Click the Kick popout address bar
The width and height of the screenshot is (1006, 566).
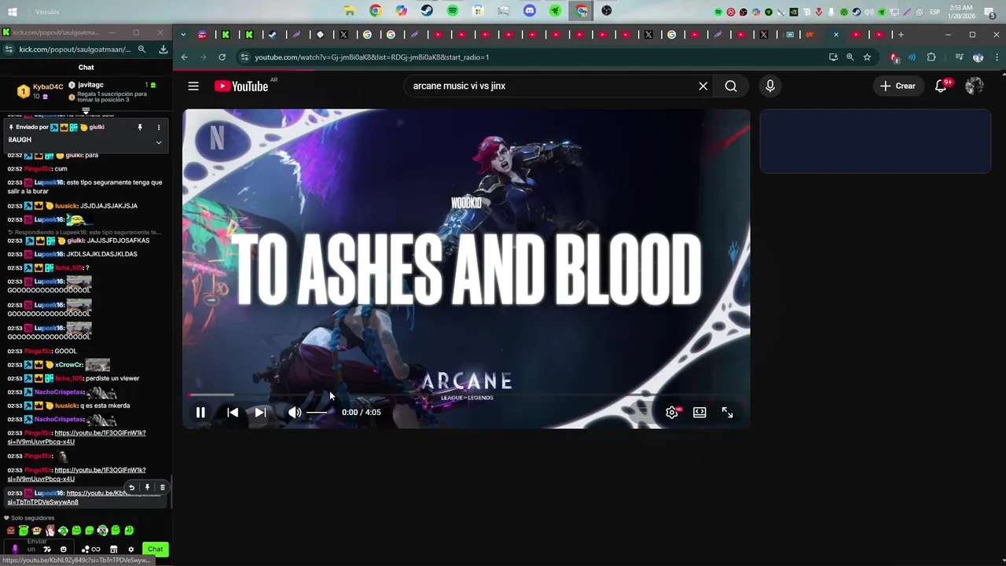click(x=75, y=50)
